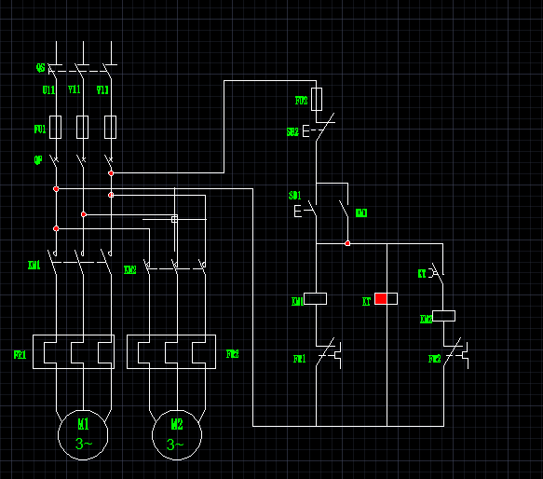This screenshot has height=479, width=543.
Task: Select the FR2 normally-closed contact symbol
Action: [456, 353]
